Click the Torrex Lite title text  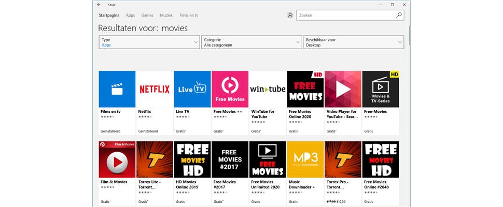point(150,185)
